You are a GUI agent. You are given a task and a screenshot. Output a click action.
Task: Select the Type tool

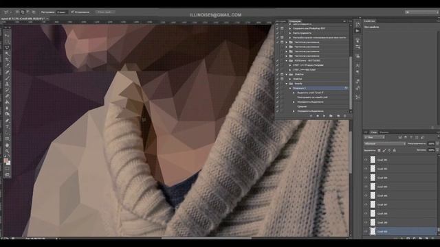tap(8, 126)
